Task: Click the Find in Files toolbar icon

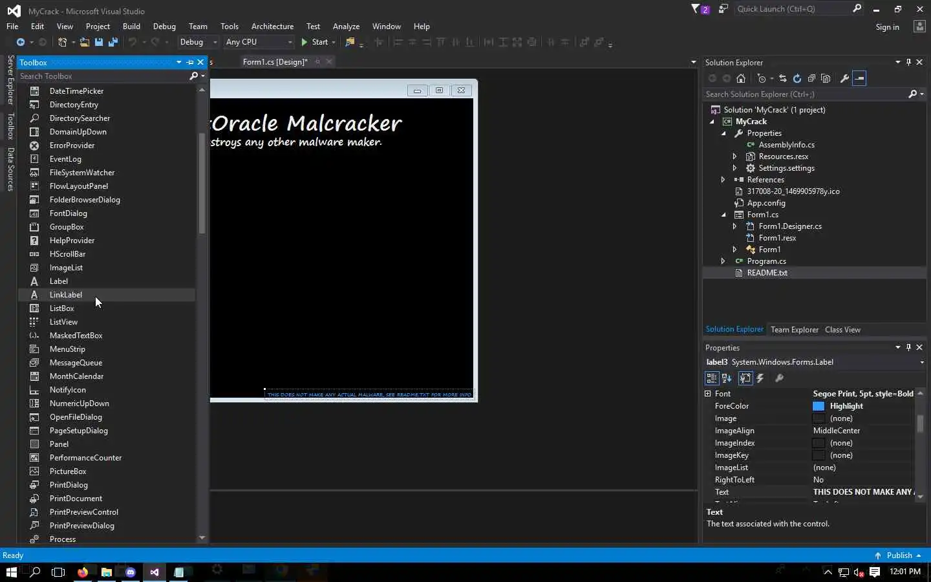Action: pos(350,42)
